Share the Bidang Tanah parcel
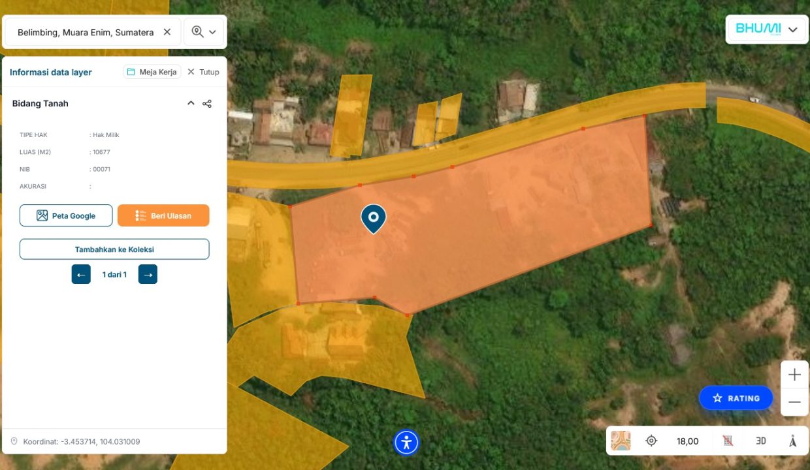The image size is (810, 470). coord(207,103)
